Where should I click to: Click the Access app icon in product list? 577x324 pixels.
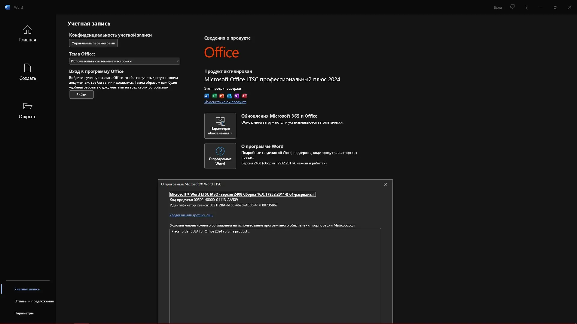(x=244, y=96)
